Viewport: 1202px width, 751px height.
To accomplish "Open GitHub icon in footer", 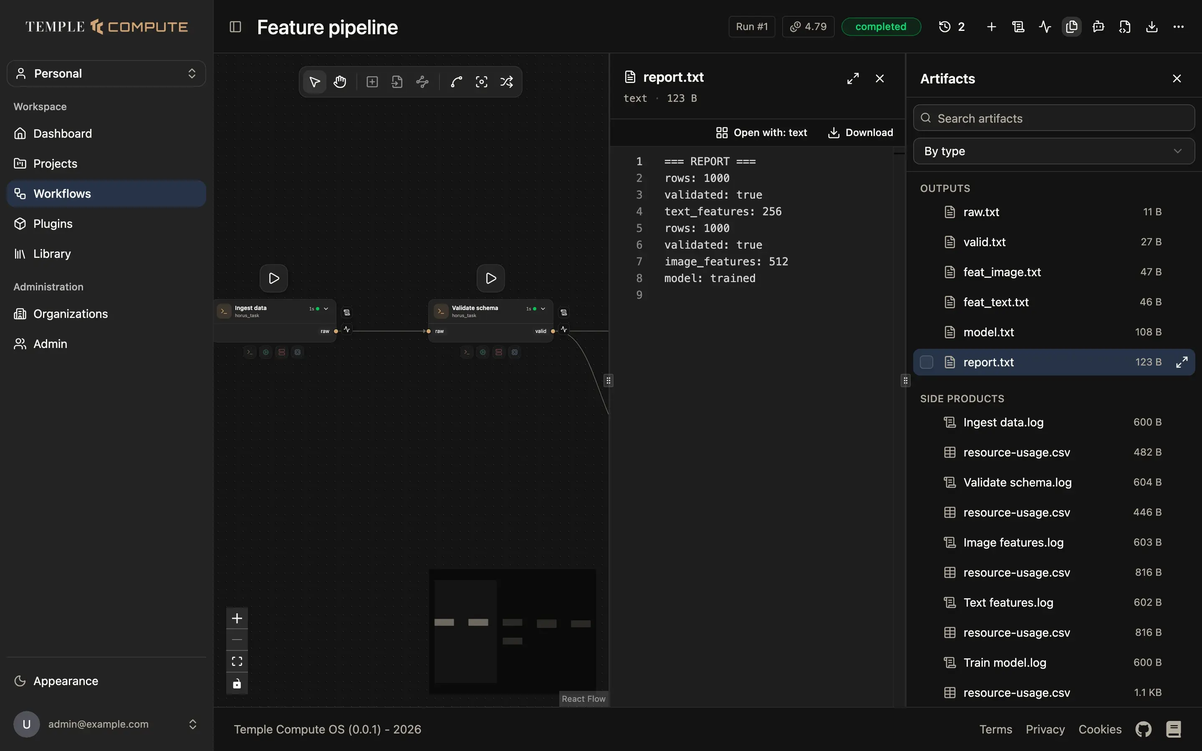I will [x=1144, y=729].
